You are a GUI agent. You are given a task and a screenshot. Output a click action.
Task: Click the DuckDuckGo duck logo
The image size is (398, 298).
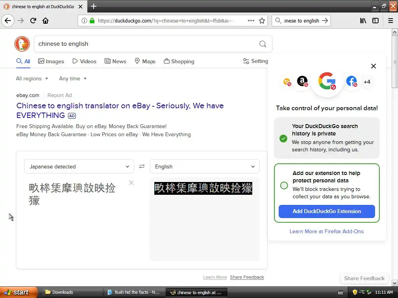(22, 44)
